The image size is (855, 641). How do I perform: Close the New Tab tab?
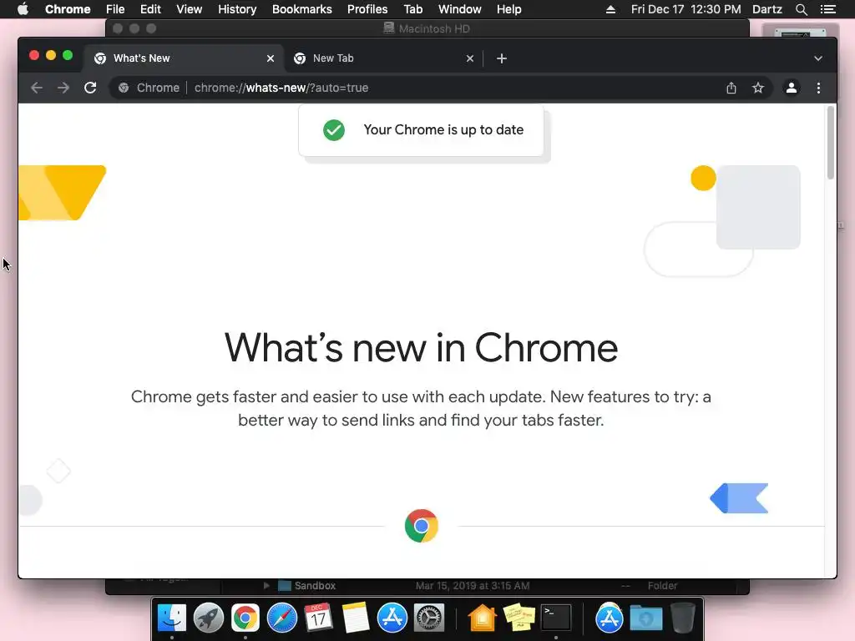point(470,58)
